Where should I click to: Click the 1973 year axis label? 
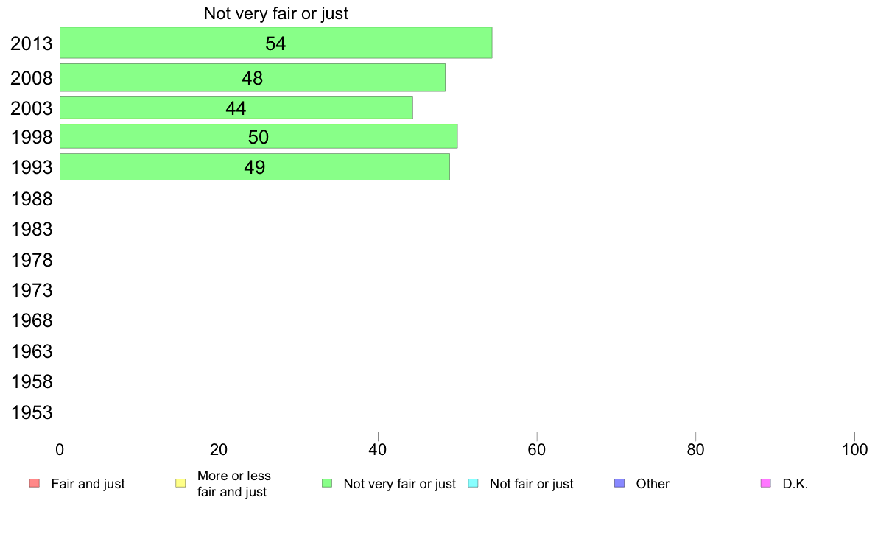tap(32, 291)
